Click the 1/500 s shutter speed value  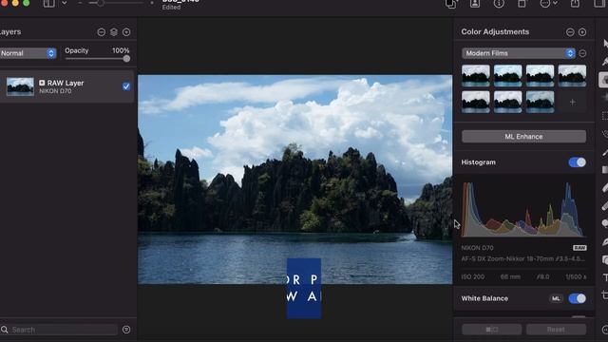(x=576, y=276)
